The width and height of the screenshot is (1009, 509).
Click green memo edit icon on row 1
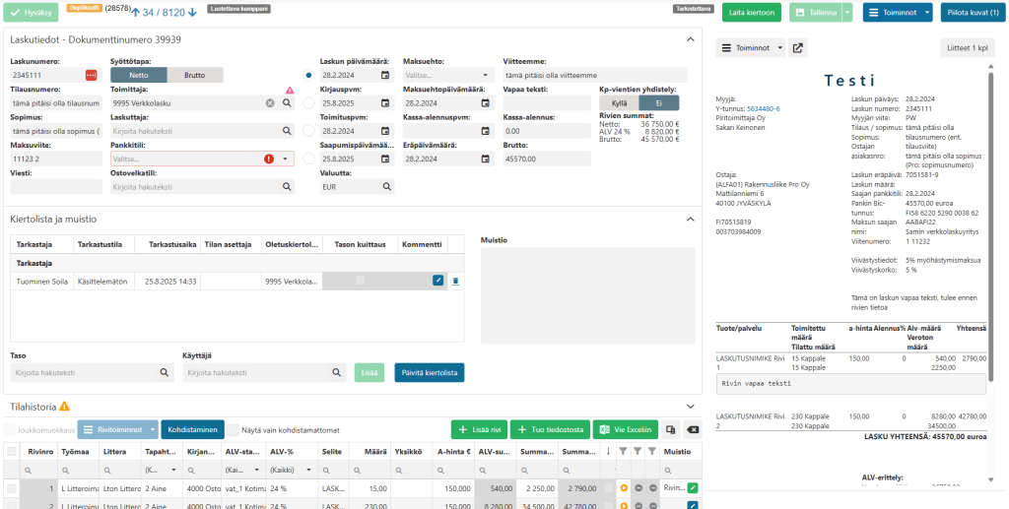point(693,487)
